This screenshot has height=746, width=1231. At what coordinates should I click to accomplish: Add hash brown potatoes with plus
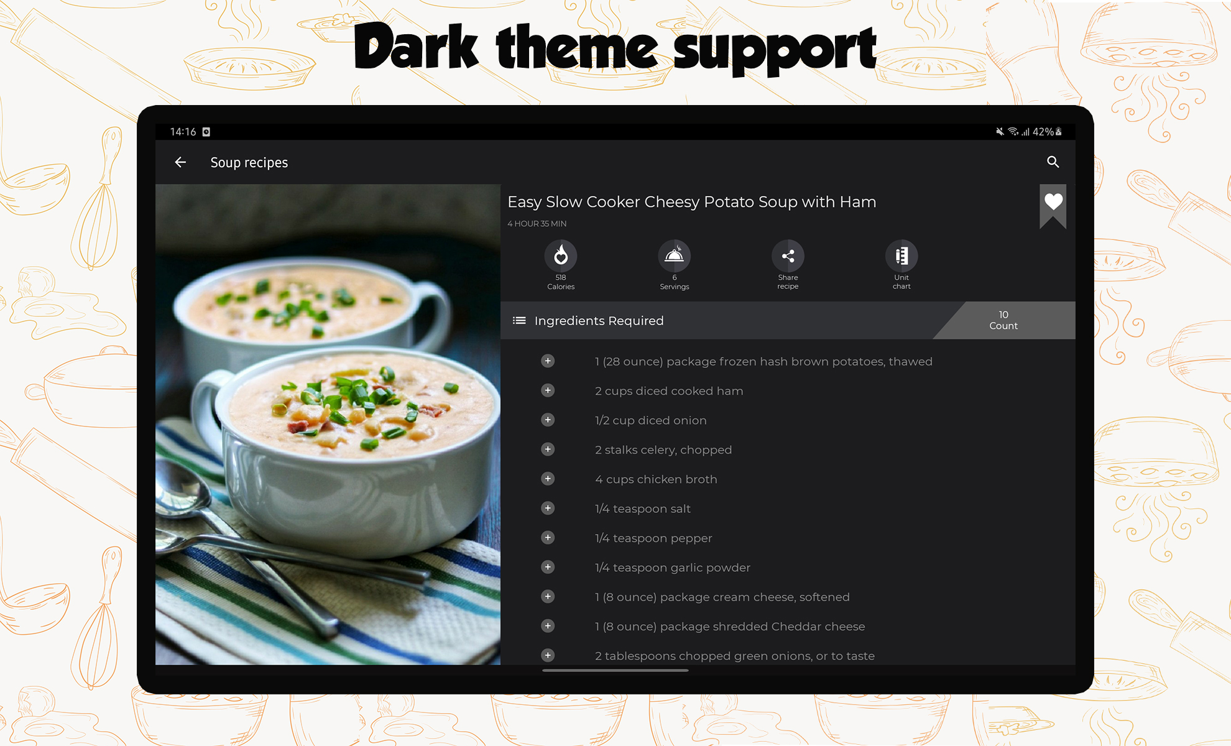click(x=548, y=361)
